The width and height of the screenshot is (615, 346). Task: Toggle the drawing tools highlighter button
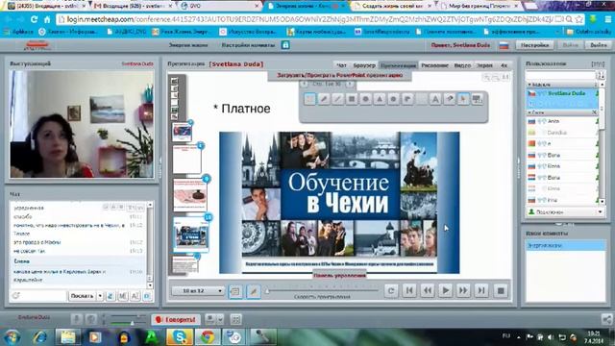tap(254, 291)
